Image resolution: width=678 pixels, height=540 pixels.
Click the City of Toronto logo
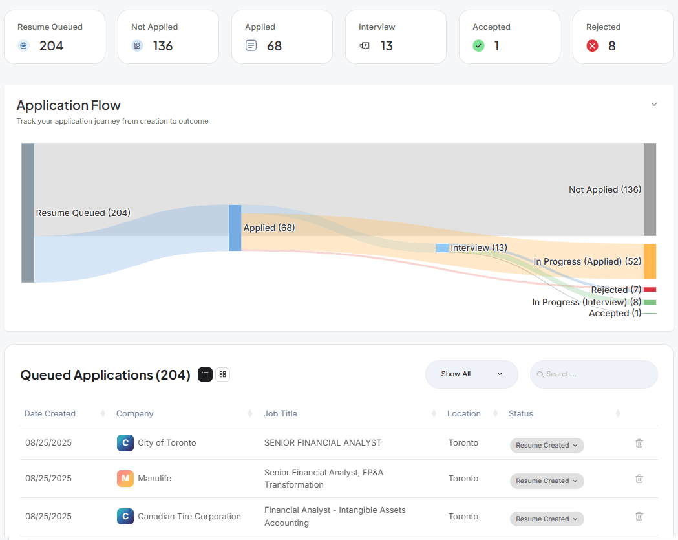125,442
